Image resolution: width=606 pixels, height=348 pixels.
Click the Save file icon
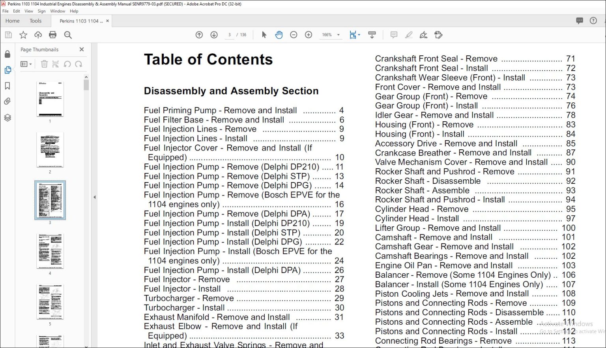(x=8, y=35)
